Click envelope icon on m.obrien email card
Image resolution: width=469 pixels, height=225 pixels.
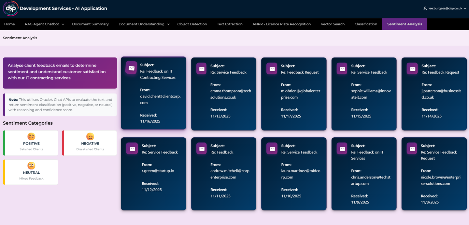272,69
